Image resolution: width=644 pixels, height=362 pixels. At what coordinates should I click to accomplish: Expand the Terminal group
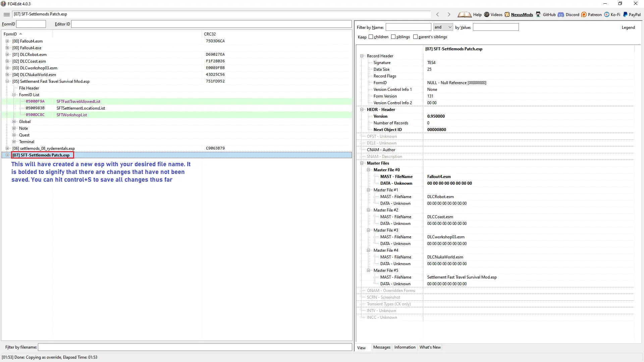tap(14, 142)
